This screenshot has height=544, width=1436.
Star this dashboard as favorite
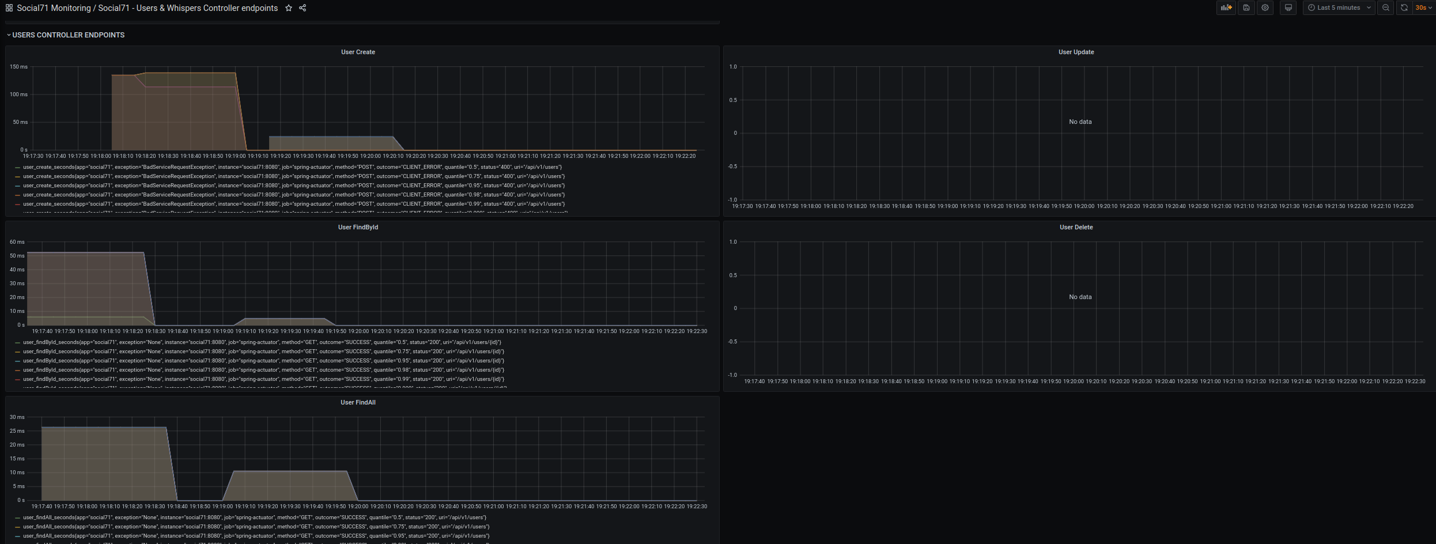coord(288,8)
